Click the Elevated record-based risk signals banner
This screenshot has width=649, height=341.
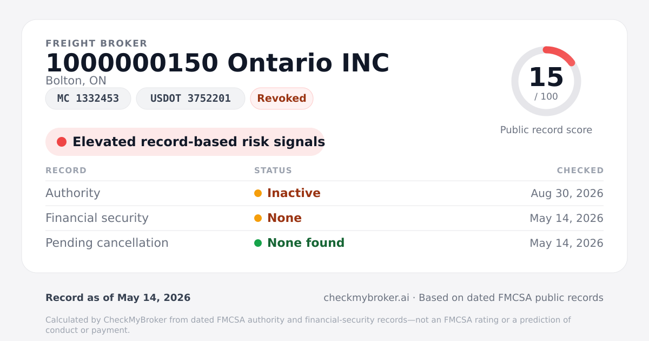pos(185,142)
